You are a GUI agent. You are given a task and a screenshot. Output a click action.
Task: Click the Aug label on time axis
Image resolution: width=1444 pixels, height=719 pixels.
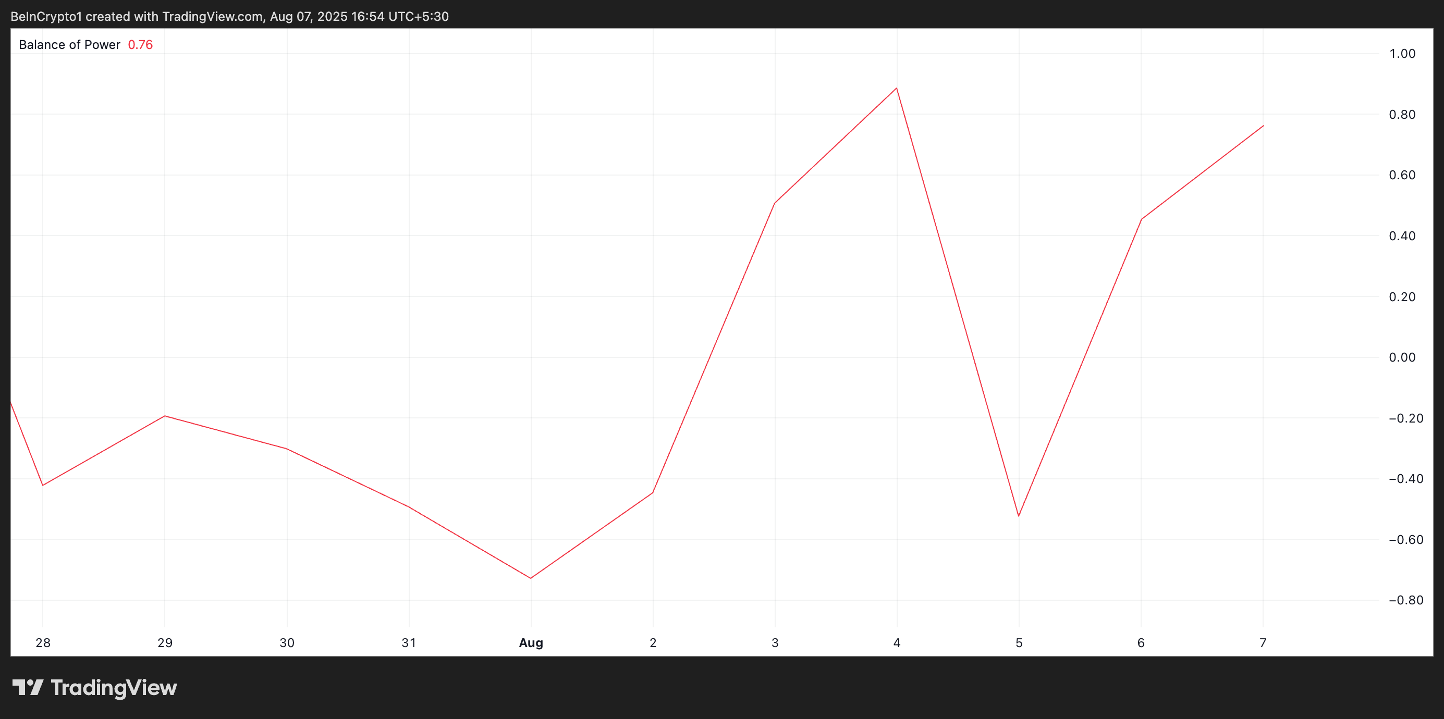(531, 643)
